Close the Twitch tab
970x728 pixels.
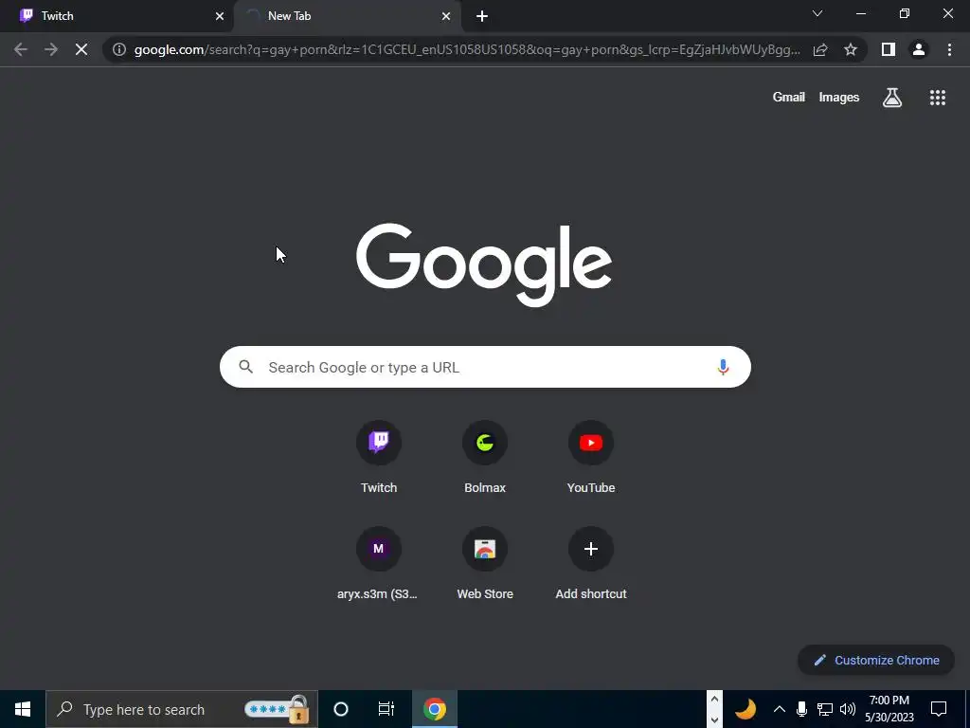click(219, 16)
